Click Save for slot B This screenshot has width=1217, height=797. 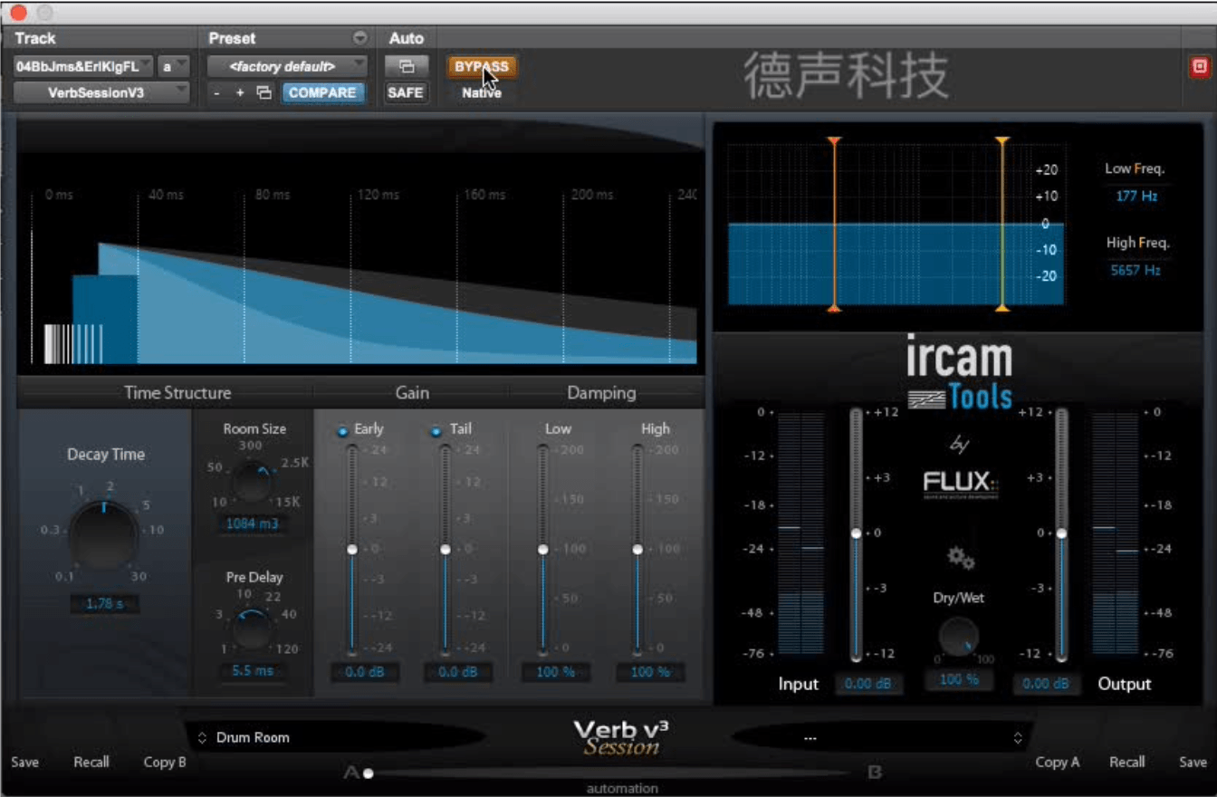click(x=1193, y=762)
